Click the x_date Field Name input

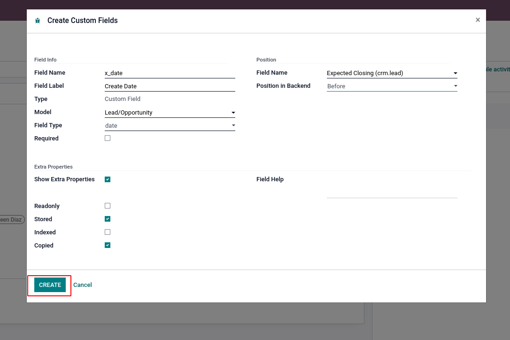[170, 73]
